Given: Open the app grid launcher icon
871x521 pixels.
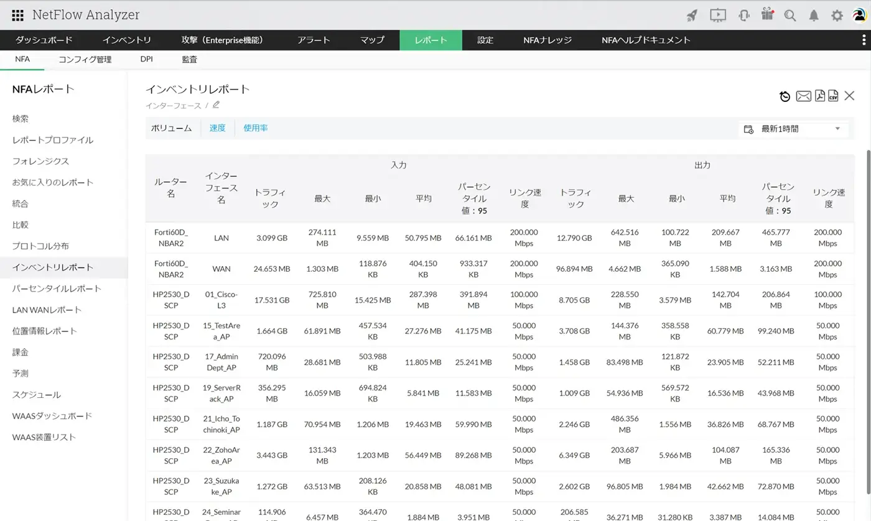Looking at the screenshot, I should point(17,16).
